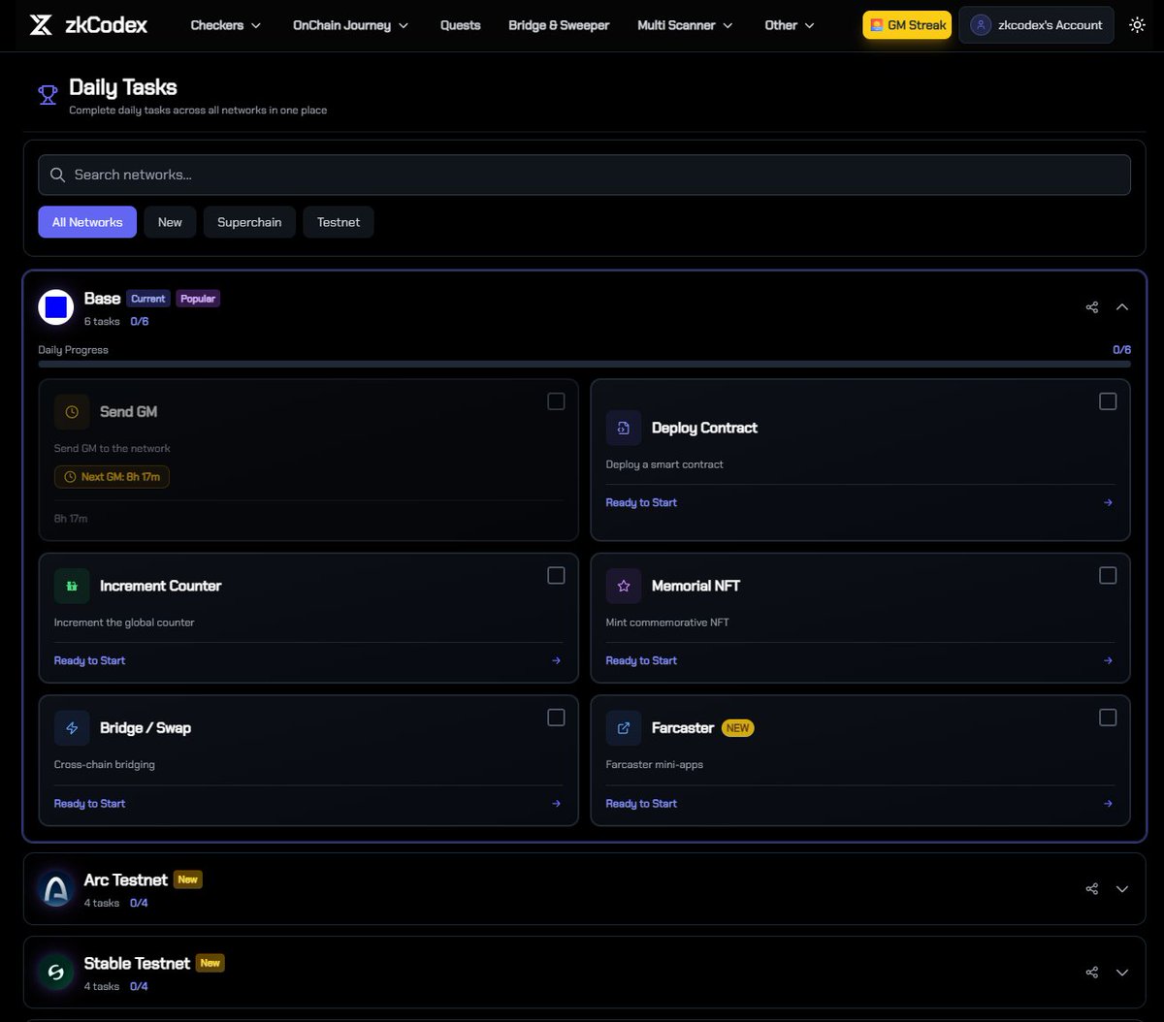
Task: Open the Multi Scanner dropdown menu
Action: point(685,25)
